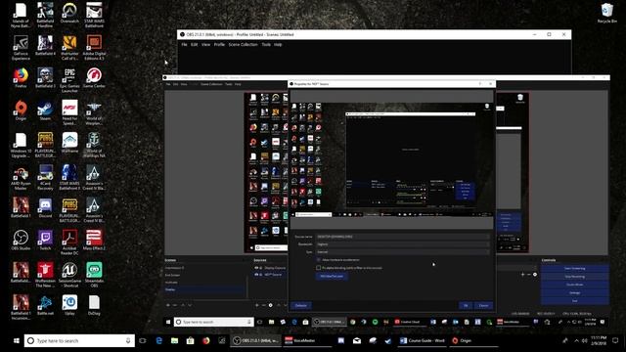
Task: Select the Recycle Bin on the desktop
Action: (x=606, y=13)
